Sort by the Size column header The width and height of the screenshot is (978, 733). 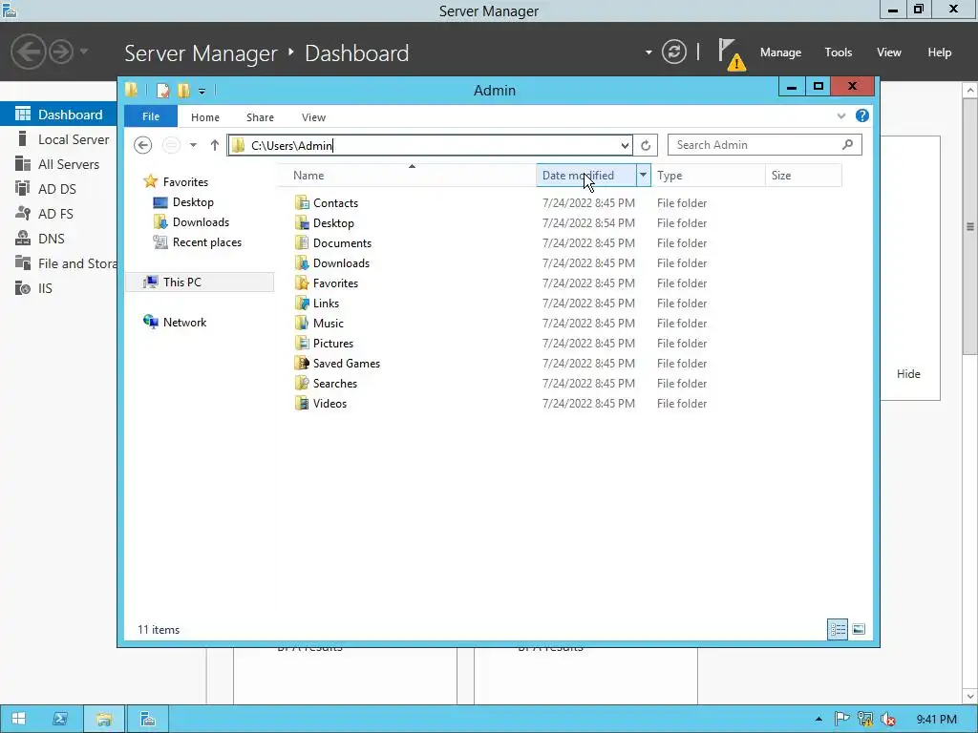coord(803,176)
